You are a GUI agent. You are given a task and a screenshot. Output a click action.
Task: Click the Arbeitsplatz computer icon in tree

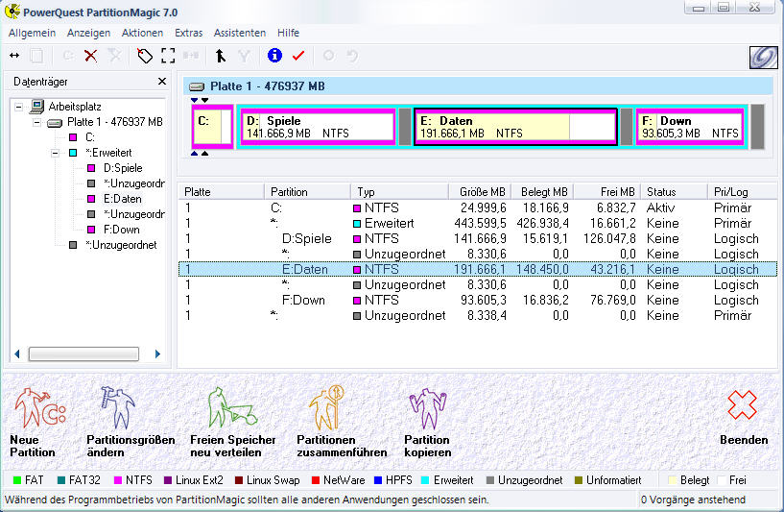click(x=37, y=106)
